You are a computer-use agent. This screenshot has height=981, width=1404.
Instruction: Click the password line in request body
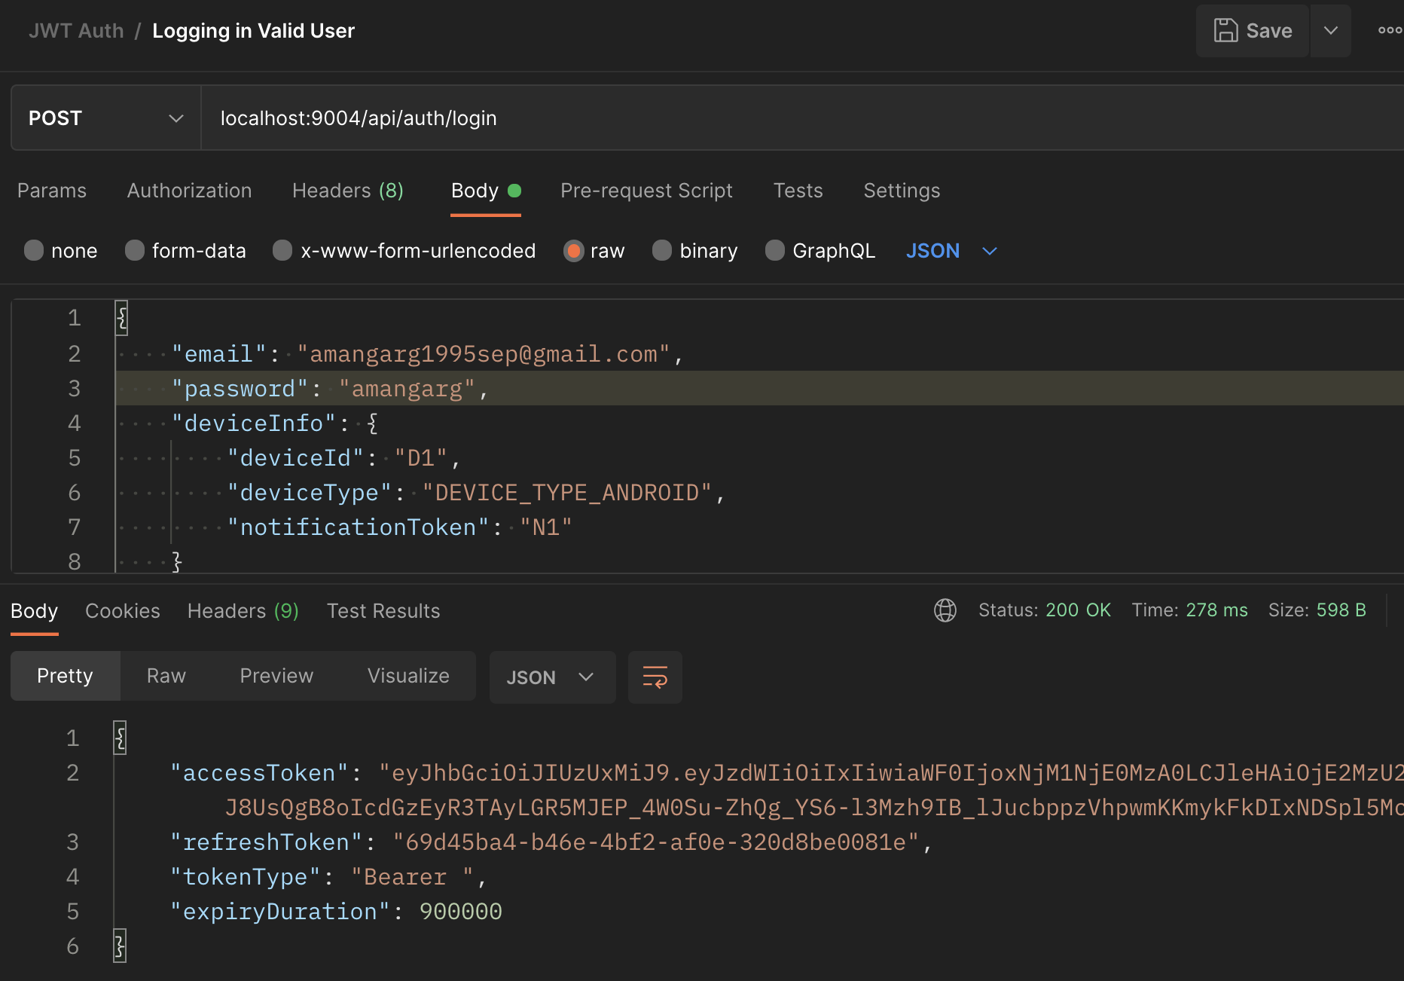click(330, 389)
